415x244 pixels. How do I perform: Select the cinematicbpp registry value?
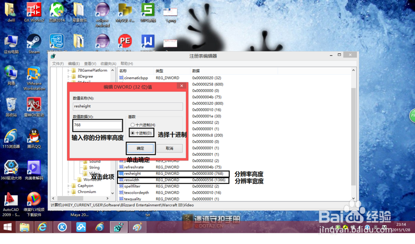pos(136,78)
